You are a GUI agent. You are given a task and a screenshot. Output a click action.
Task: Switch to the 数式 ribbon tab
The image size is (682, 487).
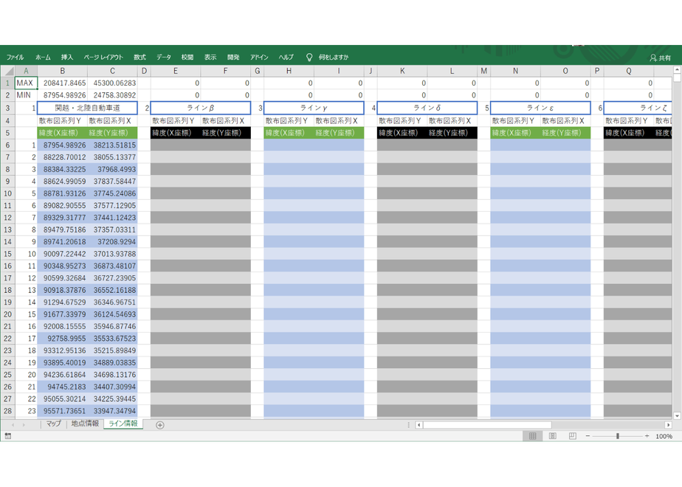pos(139,57)
